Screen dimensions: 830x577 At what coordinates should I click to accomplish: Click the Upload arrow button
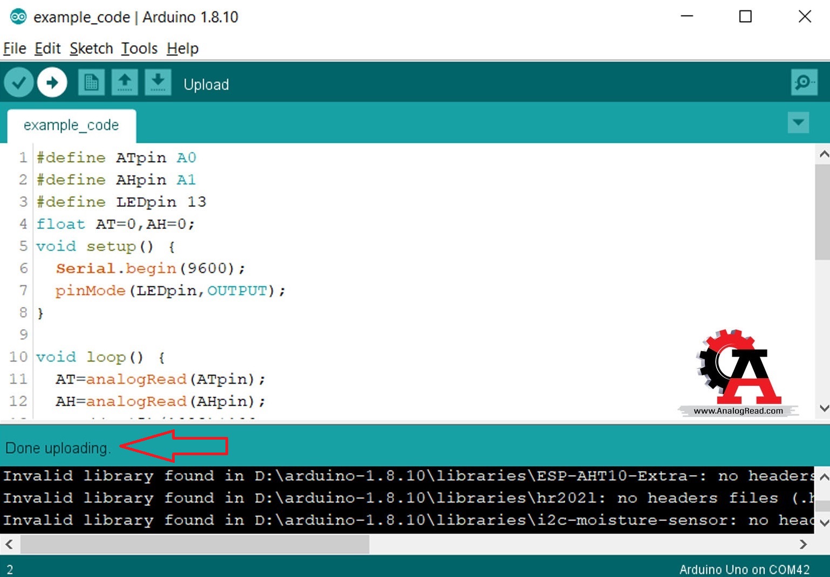52,82
